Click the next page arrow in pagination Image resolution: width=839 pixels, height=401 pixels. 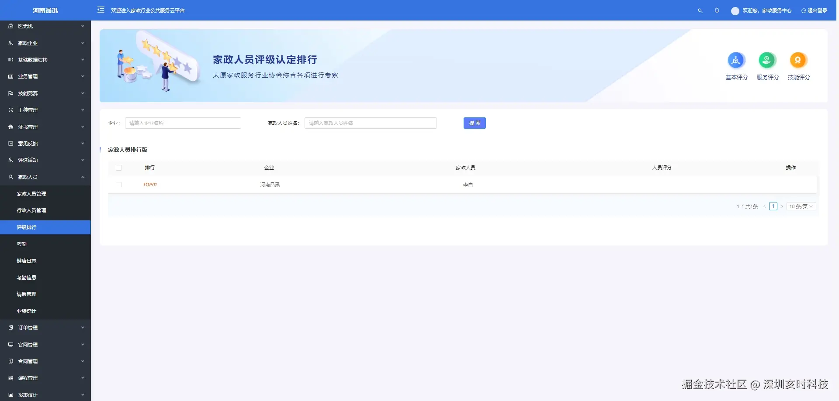point(782,206)
